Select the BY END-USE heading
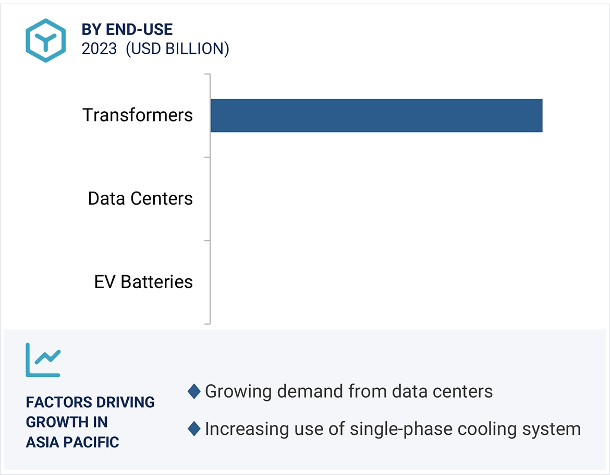 [127, 30]
